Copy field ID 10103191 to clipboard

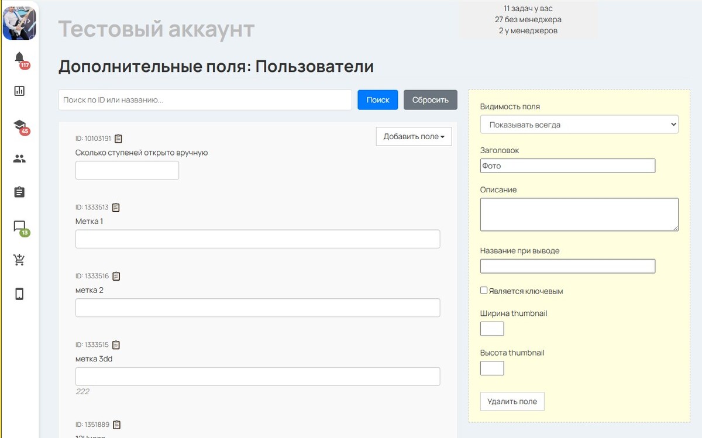(119, 139)
